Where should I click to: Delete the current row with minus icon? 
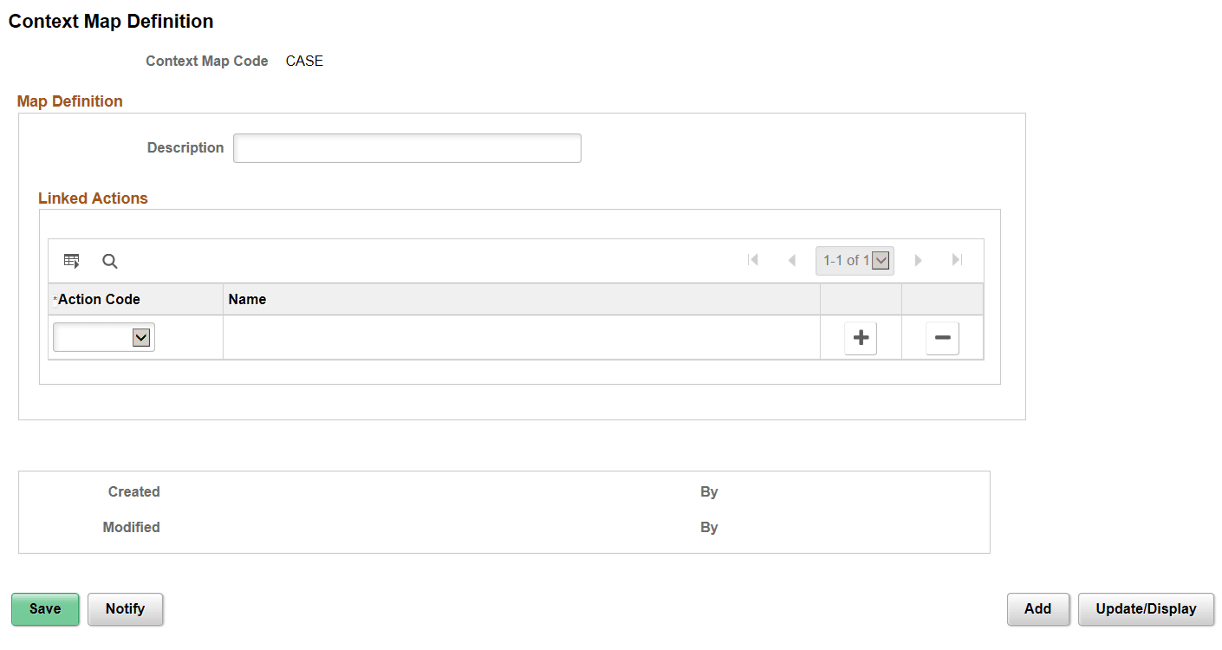[942, 337]
